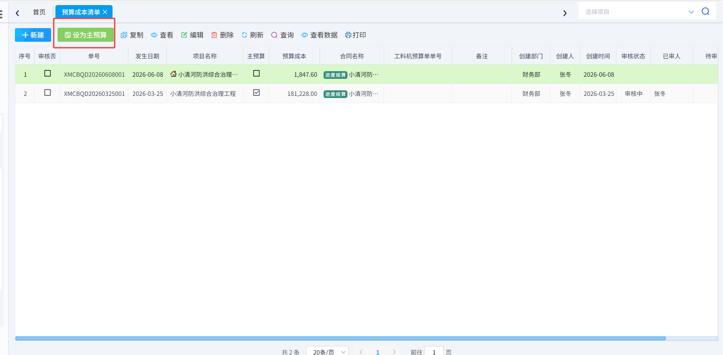This screenshot has width=723, height=355.
Task: Click 查看 in the toolbar
Action: point(162,35)
